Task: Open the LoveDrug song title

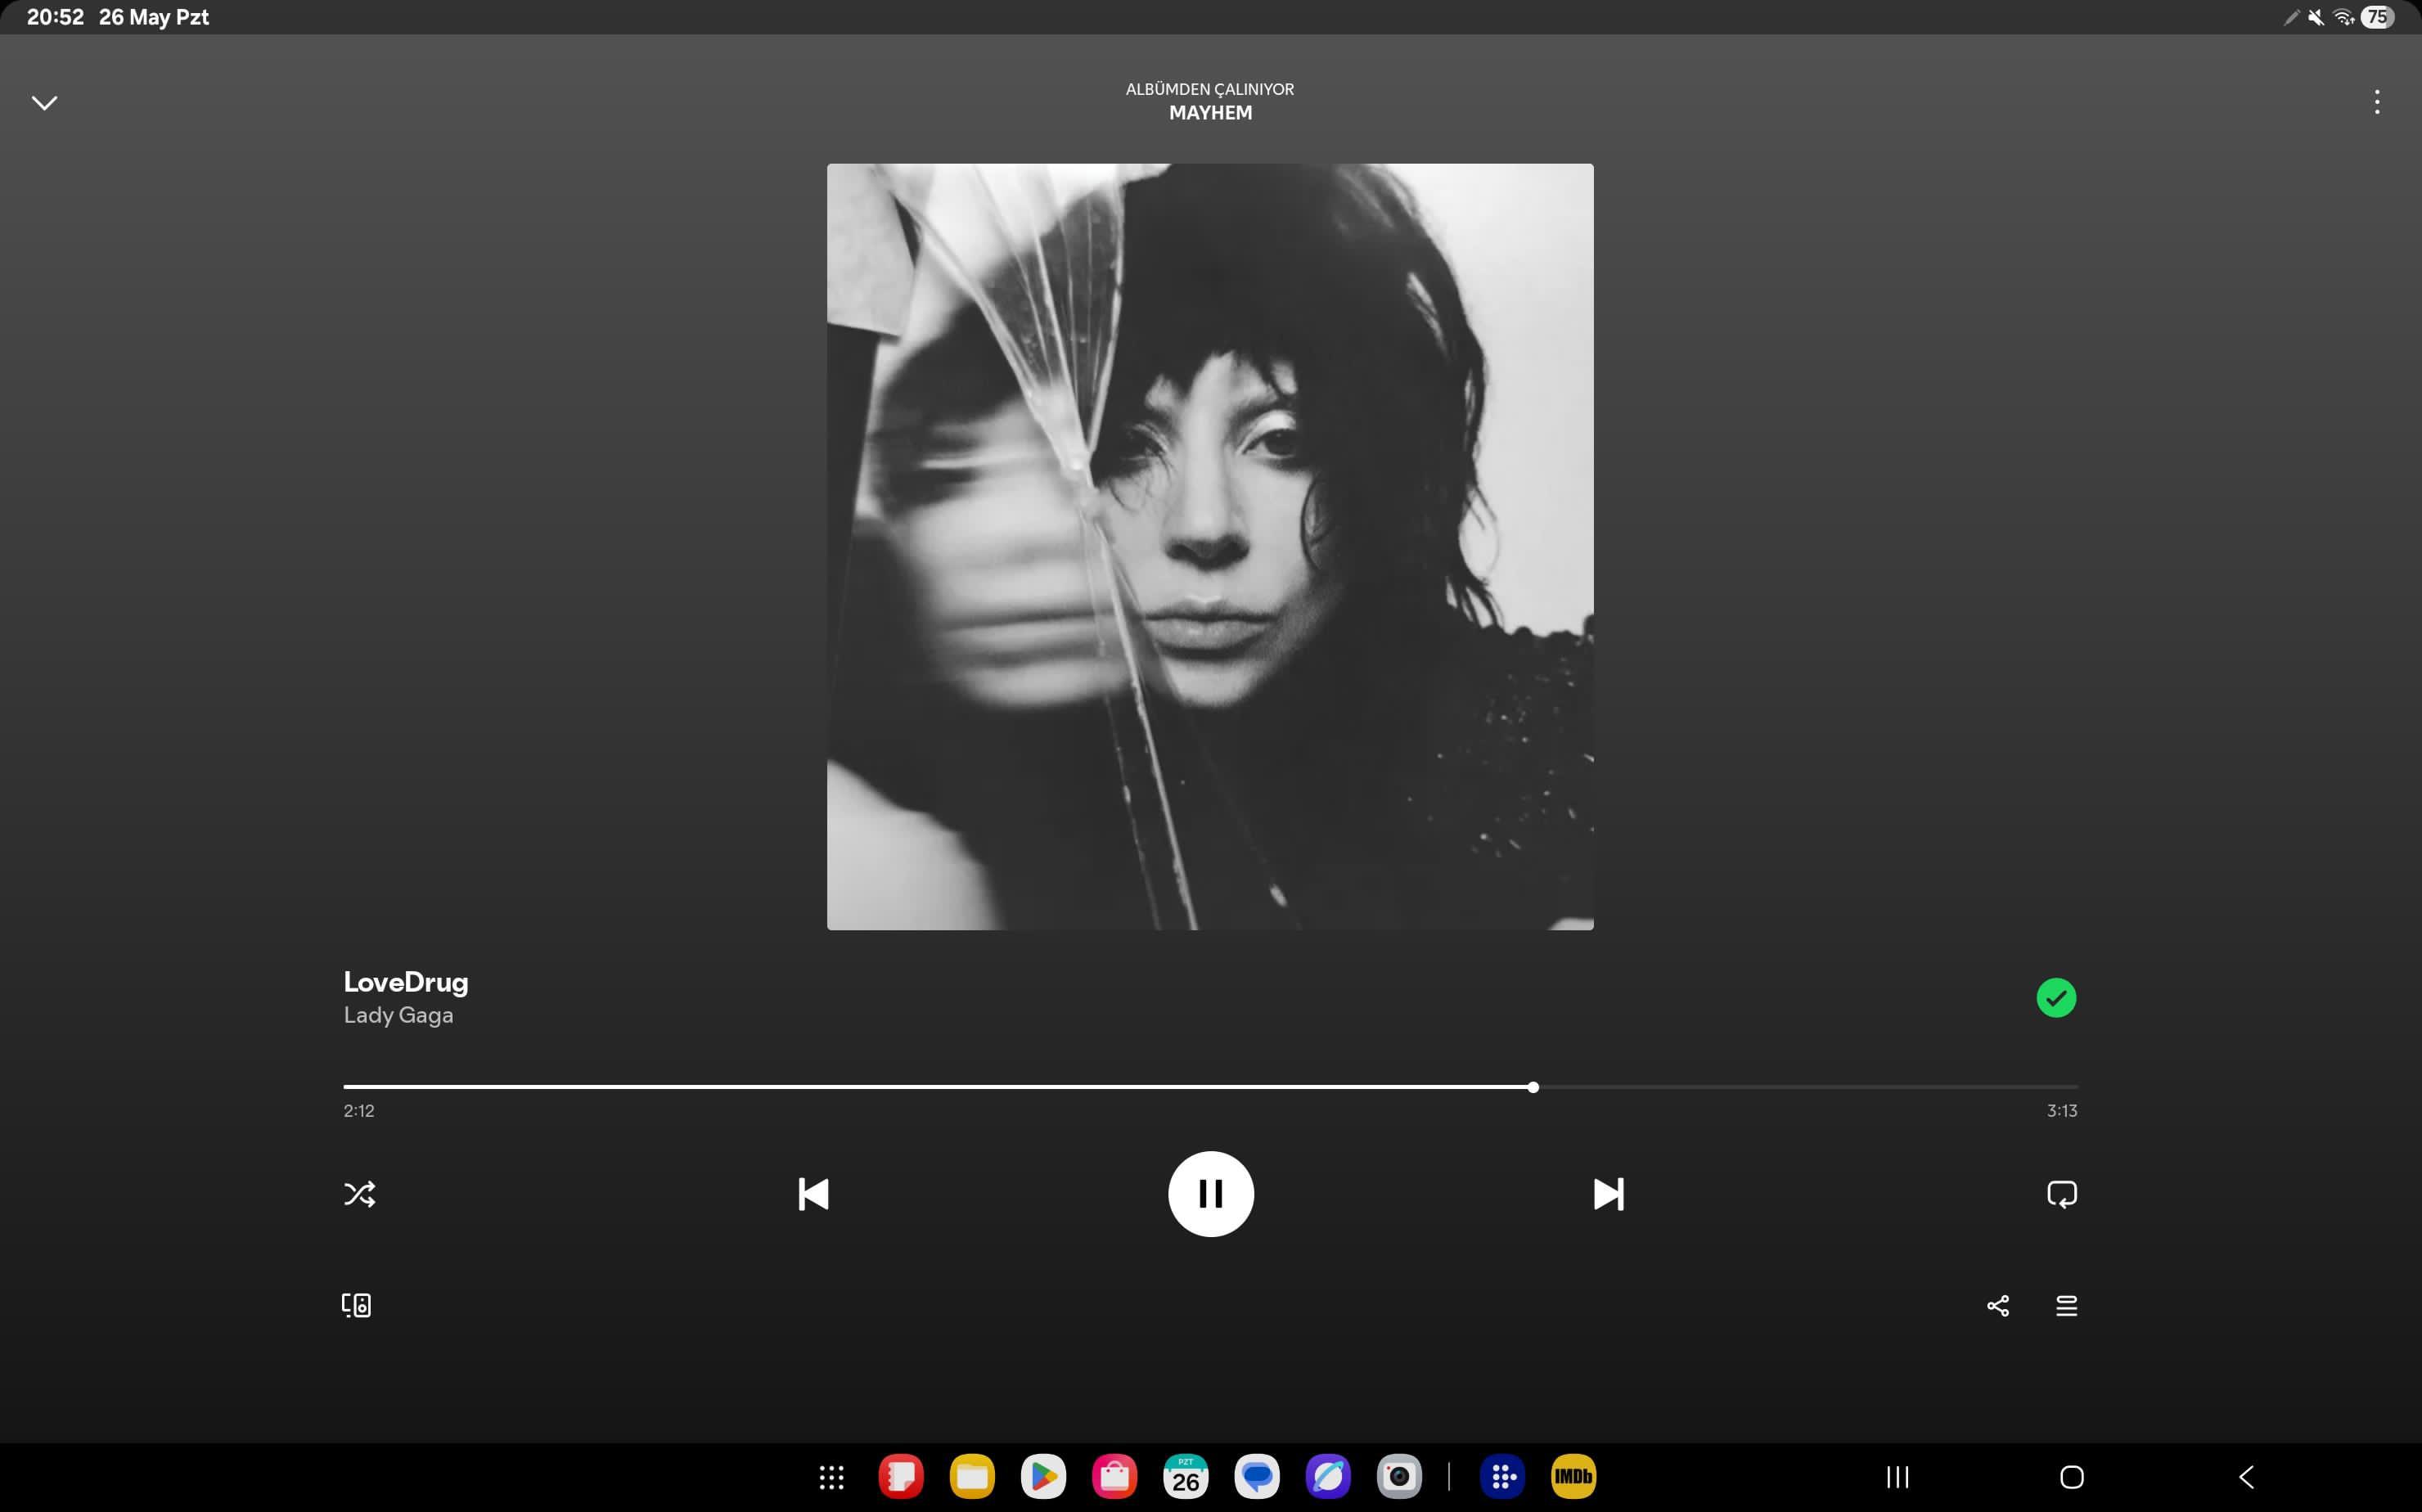Action: [406, 982]
